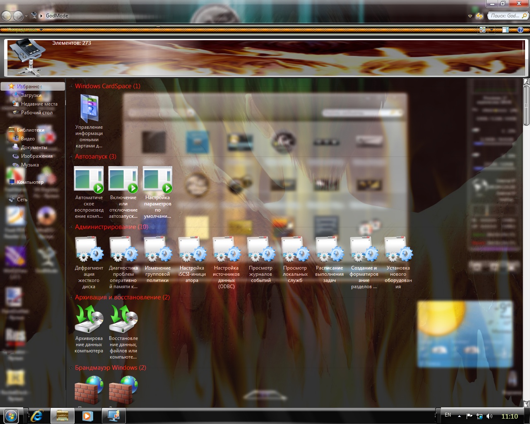Expand the root arrow before GodMode in address bar
The height and width of the screenshot is (424, 530).
coord(41,16)
